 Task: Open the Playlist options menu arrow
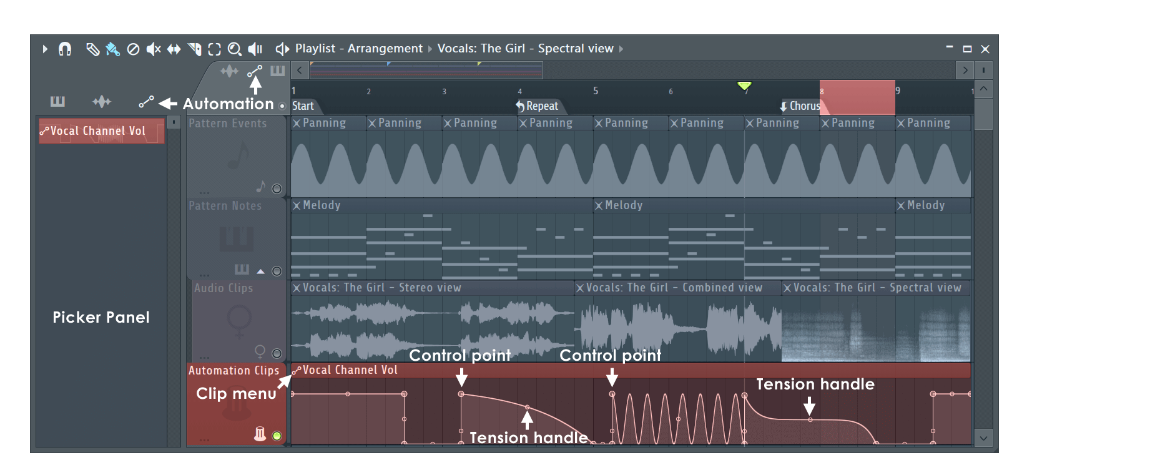click(x=44, y=49)
